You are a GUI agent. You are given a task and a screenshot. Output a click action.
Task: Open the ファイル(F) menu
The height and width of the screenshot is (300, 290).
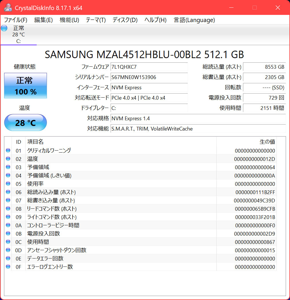click(x=16, y=20)
